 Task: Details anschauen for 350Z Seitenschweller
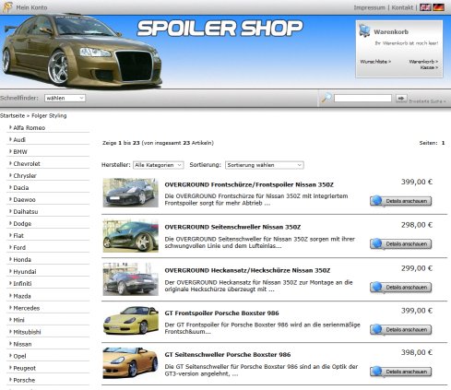pos(401,244)
